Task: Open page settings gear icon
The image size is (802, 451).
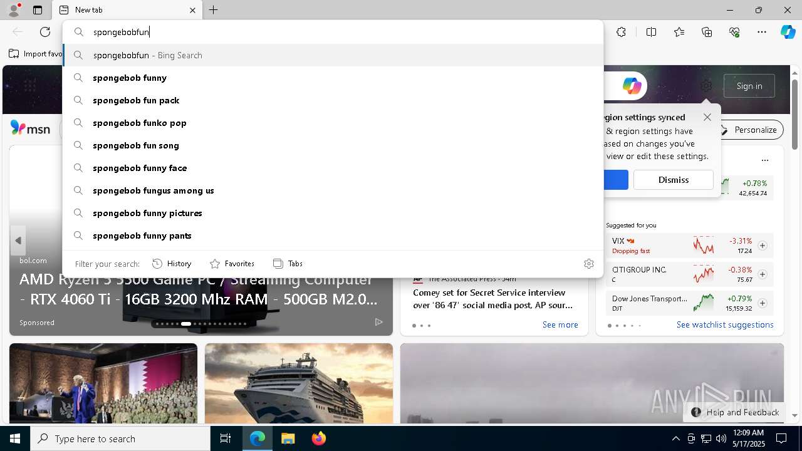Action: tap(706, 86)
